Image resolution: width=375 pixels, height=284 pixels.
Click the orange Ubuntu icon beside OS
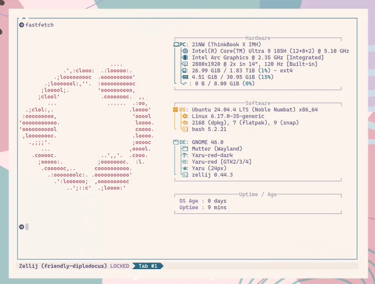click(175, 110)
